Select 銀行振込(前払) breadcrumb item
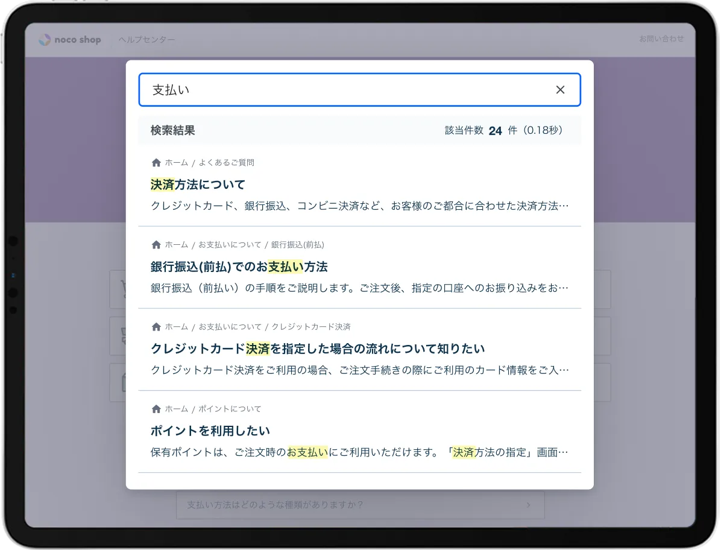This screenshot has height=550, width=721. coord(297,245)
